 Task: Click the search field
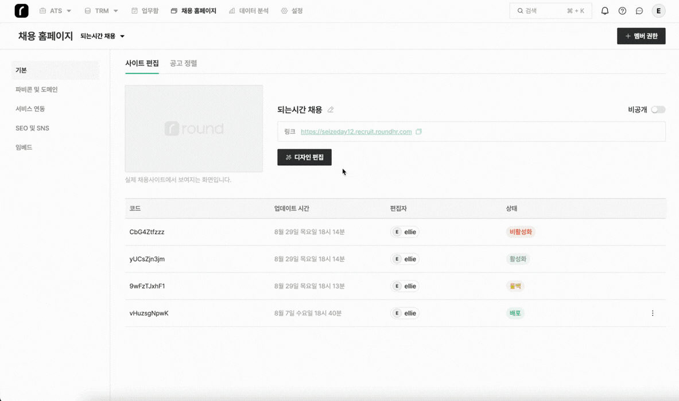pos(550,11)
